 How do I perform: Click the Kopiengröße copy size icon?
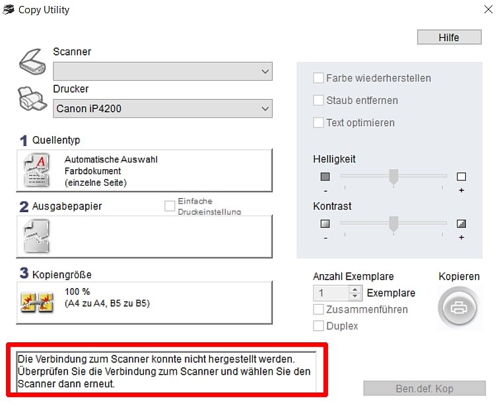(x=38, y=302)
